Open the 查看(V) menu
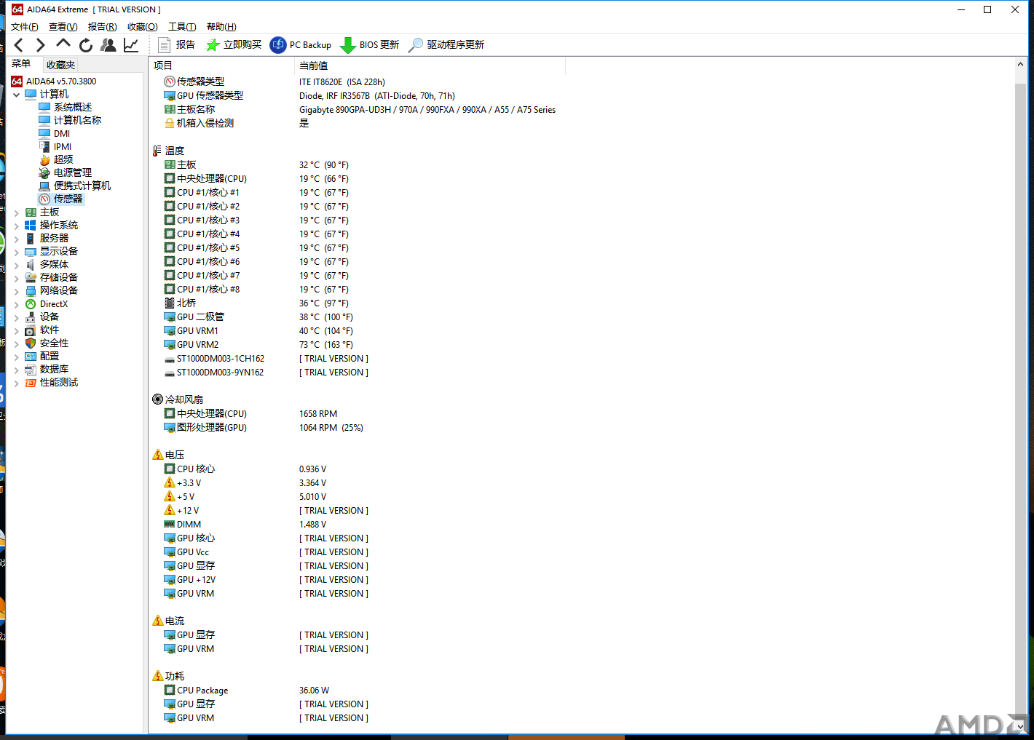The height and width of the screenshot is (740, 1034). tap(63, 27)
